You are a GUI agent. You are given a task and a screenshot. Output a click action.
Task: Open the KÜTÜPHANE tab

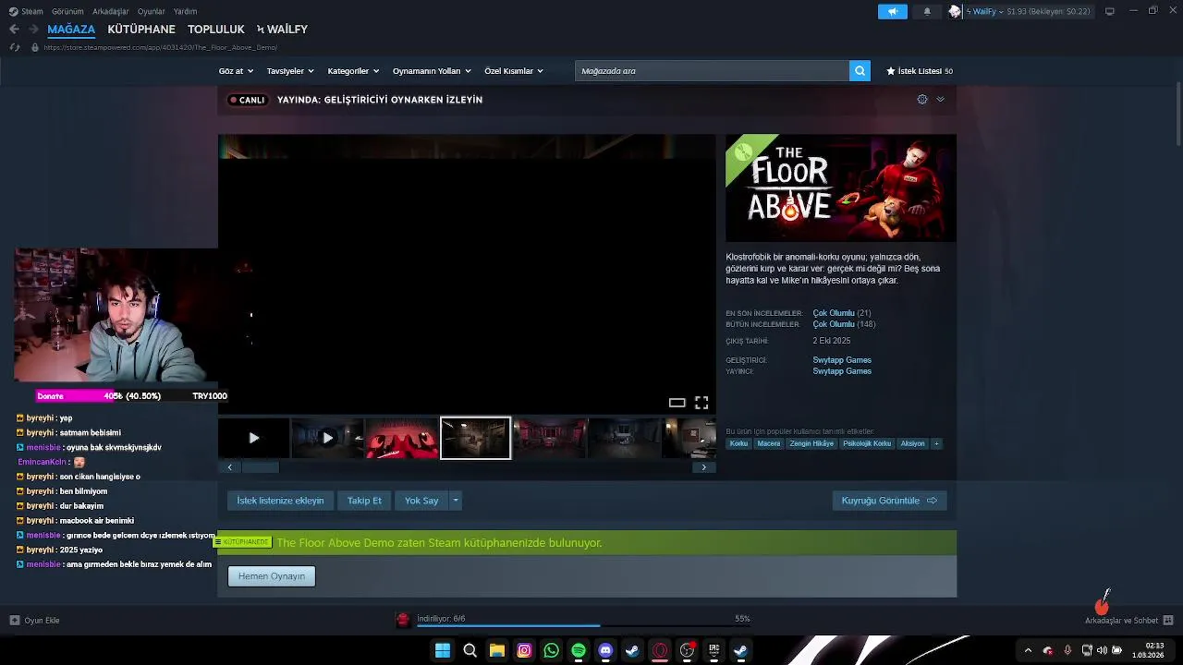coord(141,29)
